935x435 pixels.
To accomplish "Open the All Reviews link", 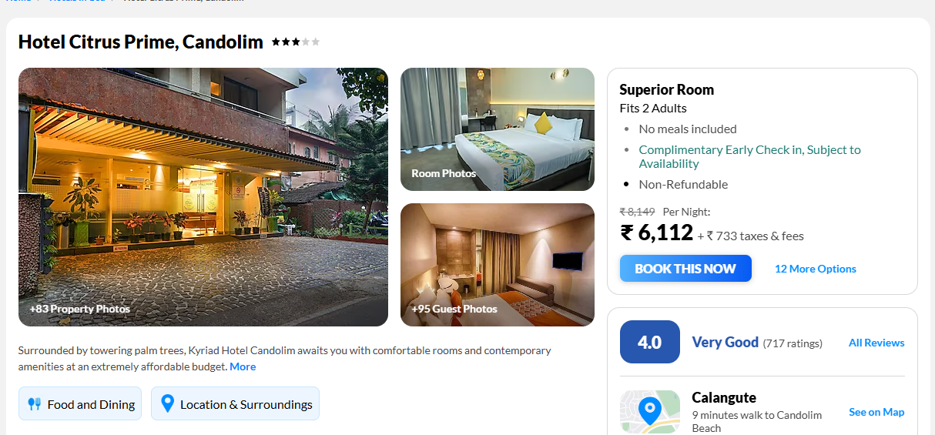I will tap(876, 343).
